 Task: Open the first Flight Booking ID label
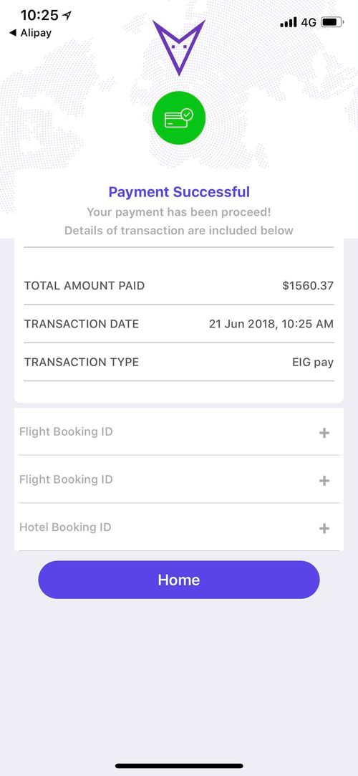tap(66, 431)
